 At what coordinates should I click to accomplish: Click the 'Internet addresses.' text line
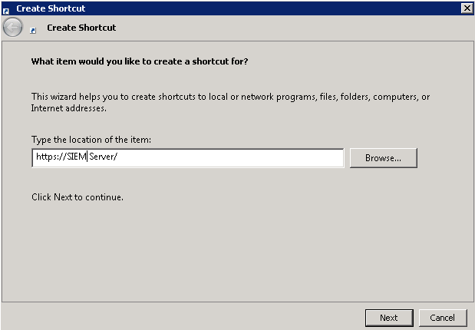tap(69, 108)
